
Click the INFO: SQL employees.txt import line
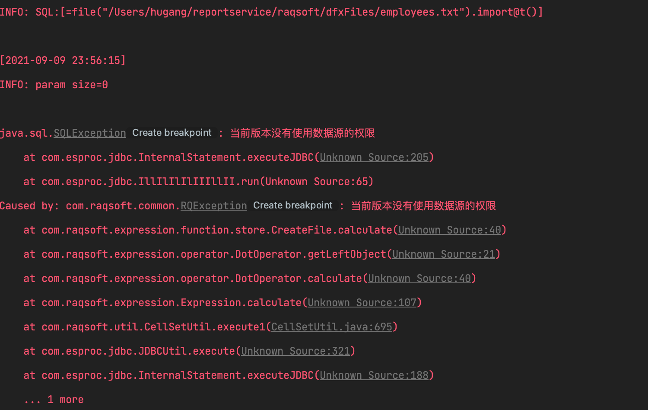click(x=271, y=12)
